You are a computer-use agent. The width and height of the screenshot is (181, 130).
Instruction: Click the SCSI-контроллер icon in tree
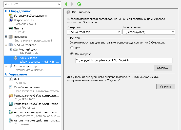11,45
